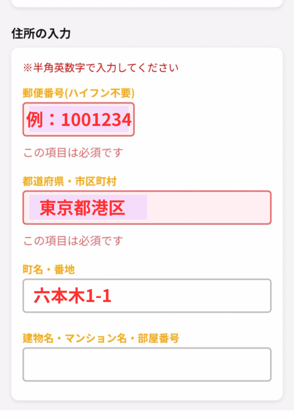
Task: Click the 都道府県・市区町村 label
Action: [x=70, y=182]
